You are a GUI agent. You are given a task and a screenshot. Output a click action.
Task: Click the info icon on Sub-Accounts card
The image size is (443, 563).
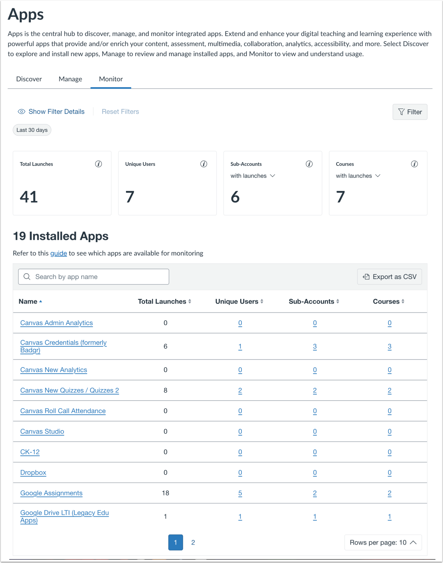coord(309,164)
